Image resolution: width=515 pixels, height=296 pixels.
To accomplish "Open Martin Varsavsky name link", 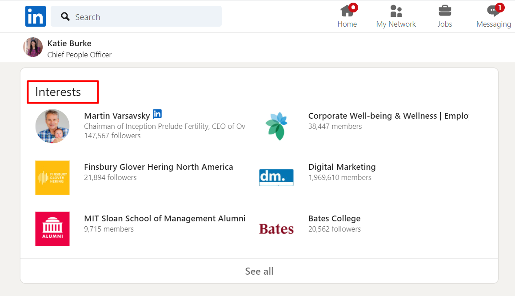I will pos(117,116).
